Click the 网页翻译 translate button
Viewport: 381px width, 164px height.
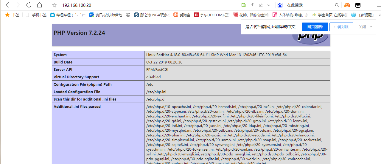(315, 27)
